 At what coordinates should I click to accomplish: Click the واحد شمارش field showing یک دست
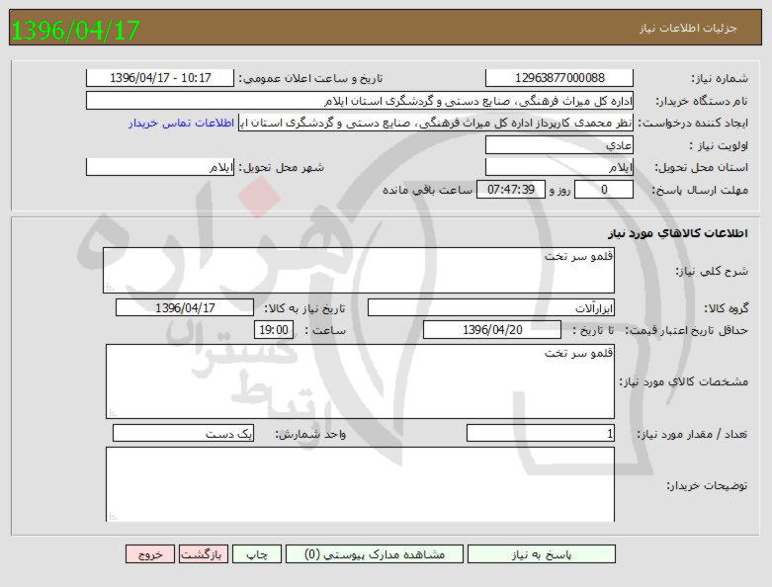[x=184, y=433]
